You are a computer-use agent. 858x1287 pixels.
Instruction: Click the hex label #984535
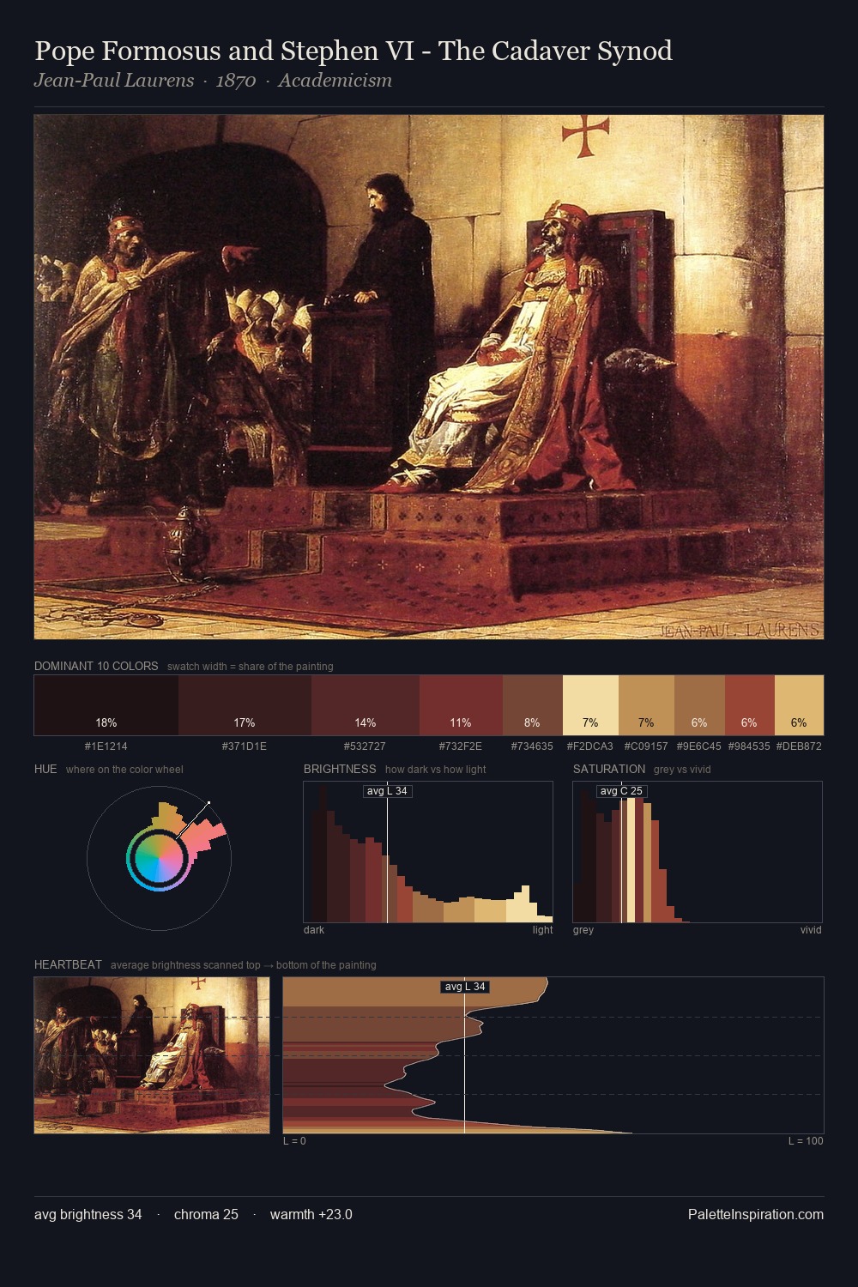point(749,746)
